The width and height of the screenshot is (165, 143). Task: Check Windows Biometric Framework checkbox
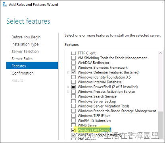tap(73, 68)
